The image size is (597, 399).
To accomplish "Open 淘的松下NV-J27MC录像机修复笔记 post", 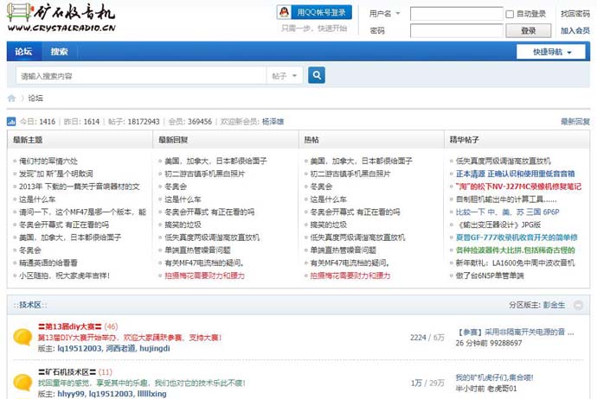I will click(x=518, y=187).
